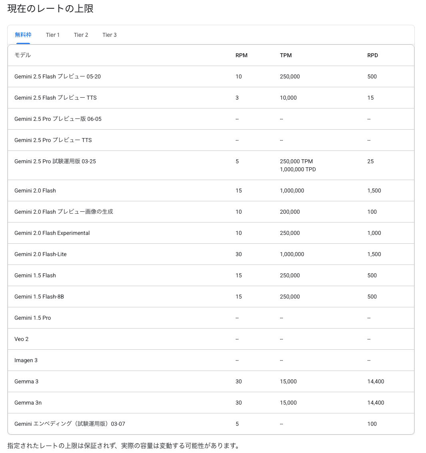Select the Imagen 3 model name
Image resolution: width=426 pixels, height=453 pixels.
(x=26, y=360)
